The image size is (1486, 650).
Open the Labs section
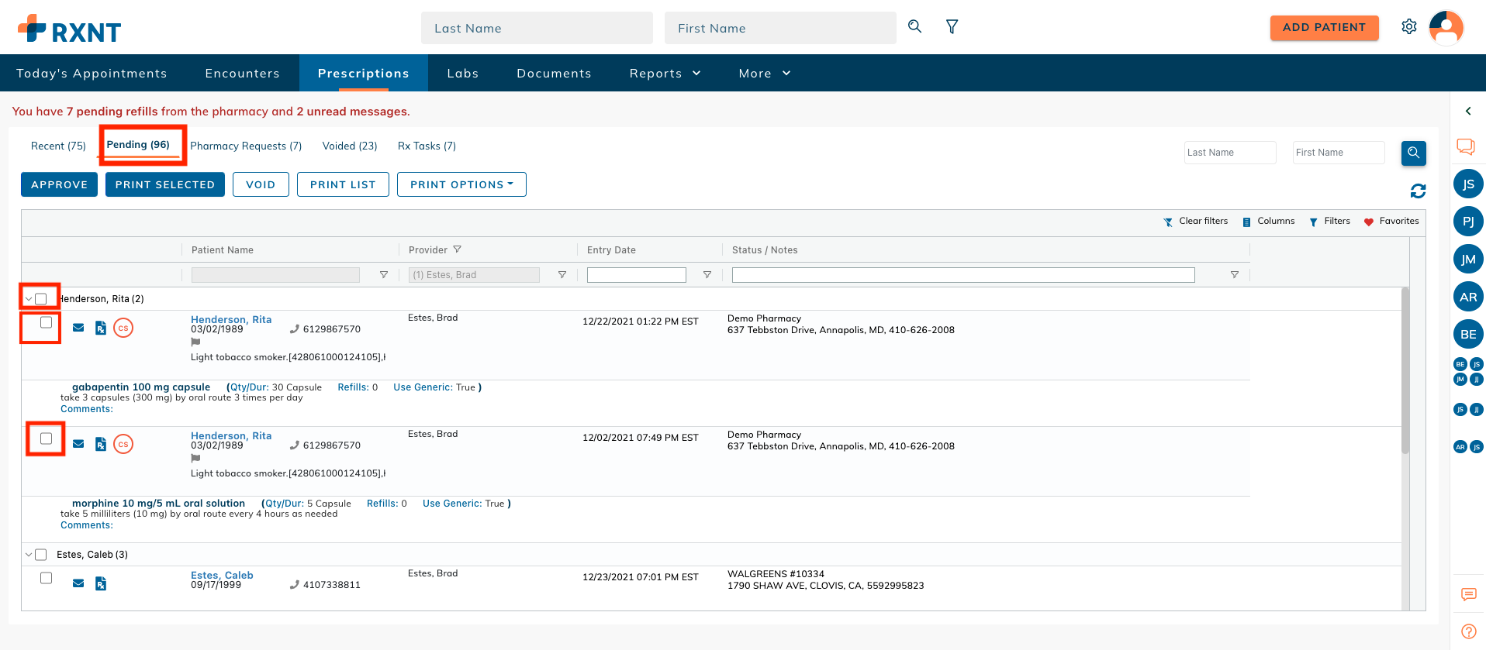coord(463,73)
